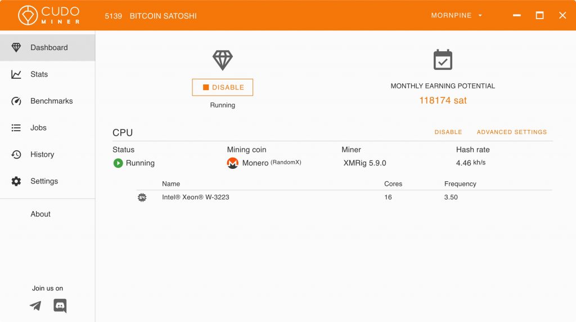
Task: Open the Benchmarks gauge icon
Action: coord(16,101)
